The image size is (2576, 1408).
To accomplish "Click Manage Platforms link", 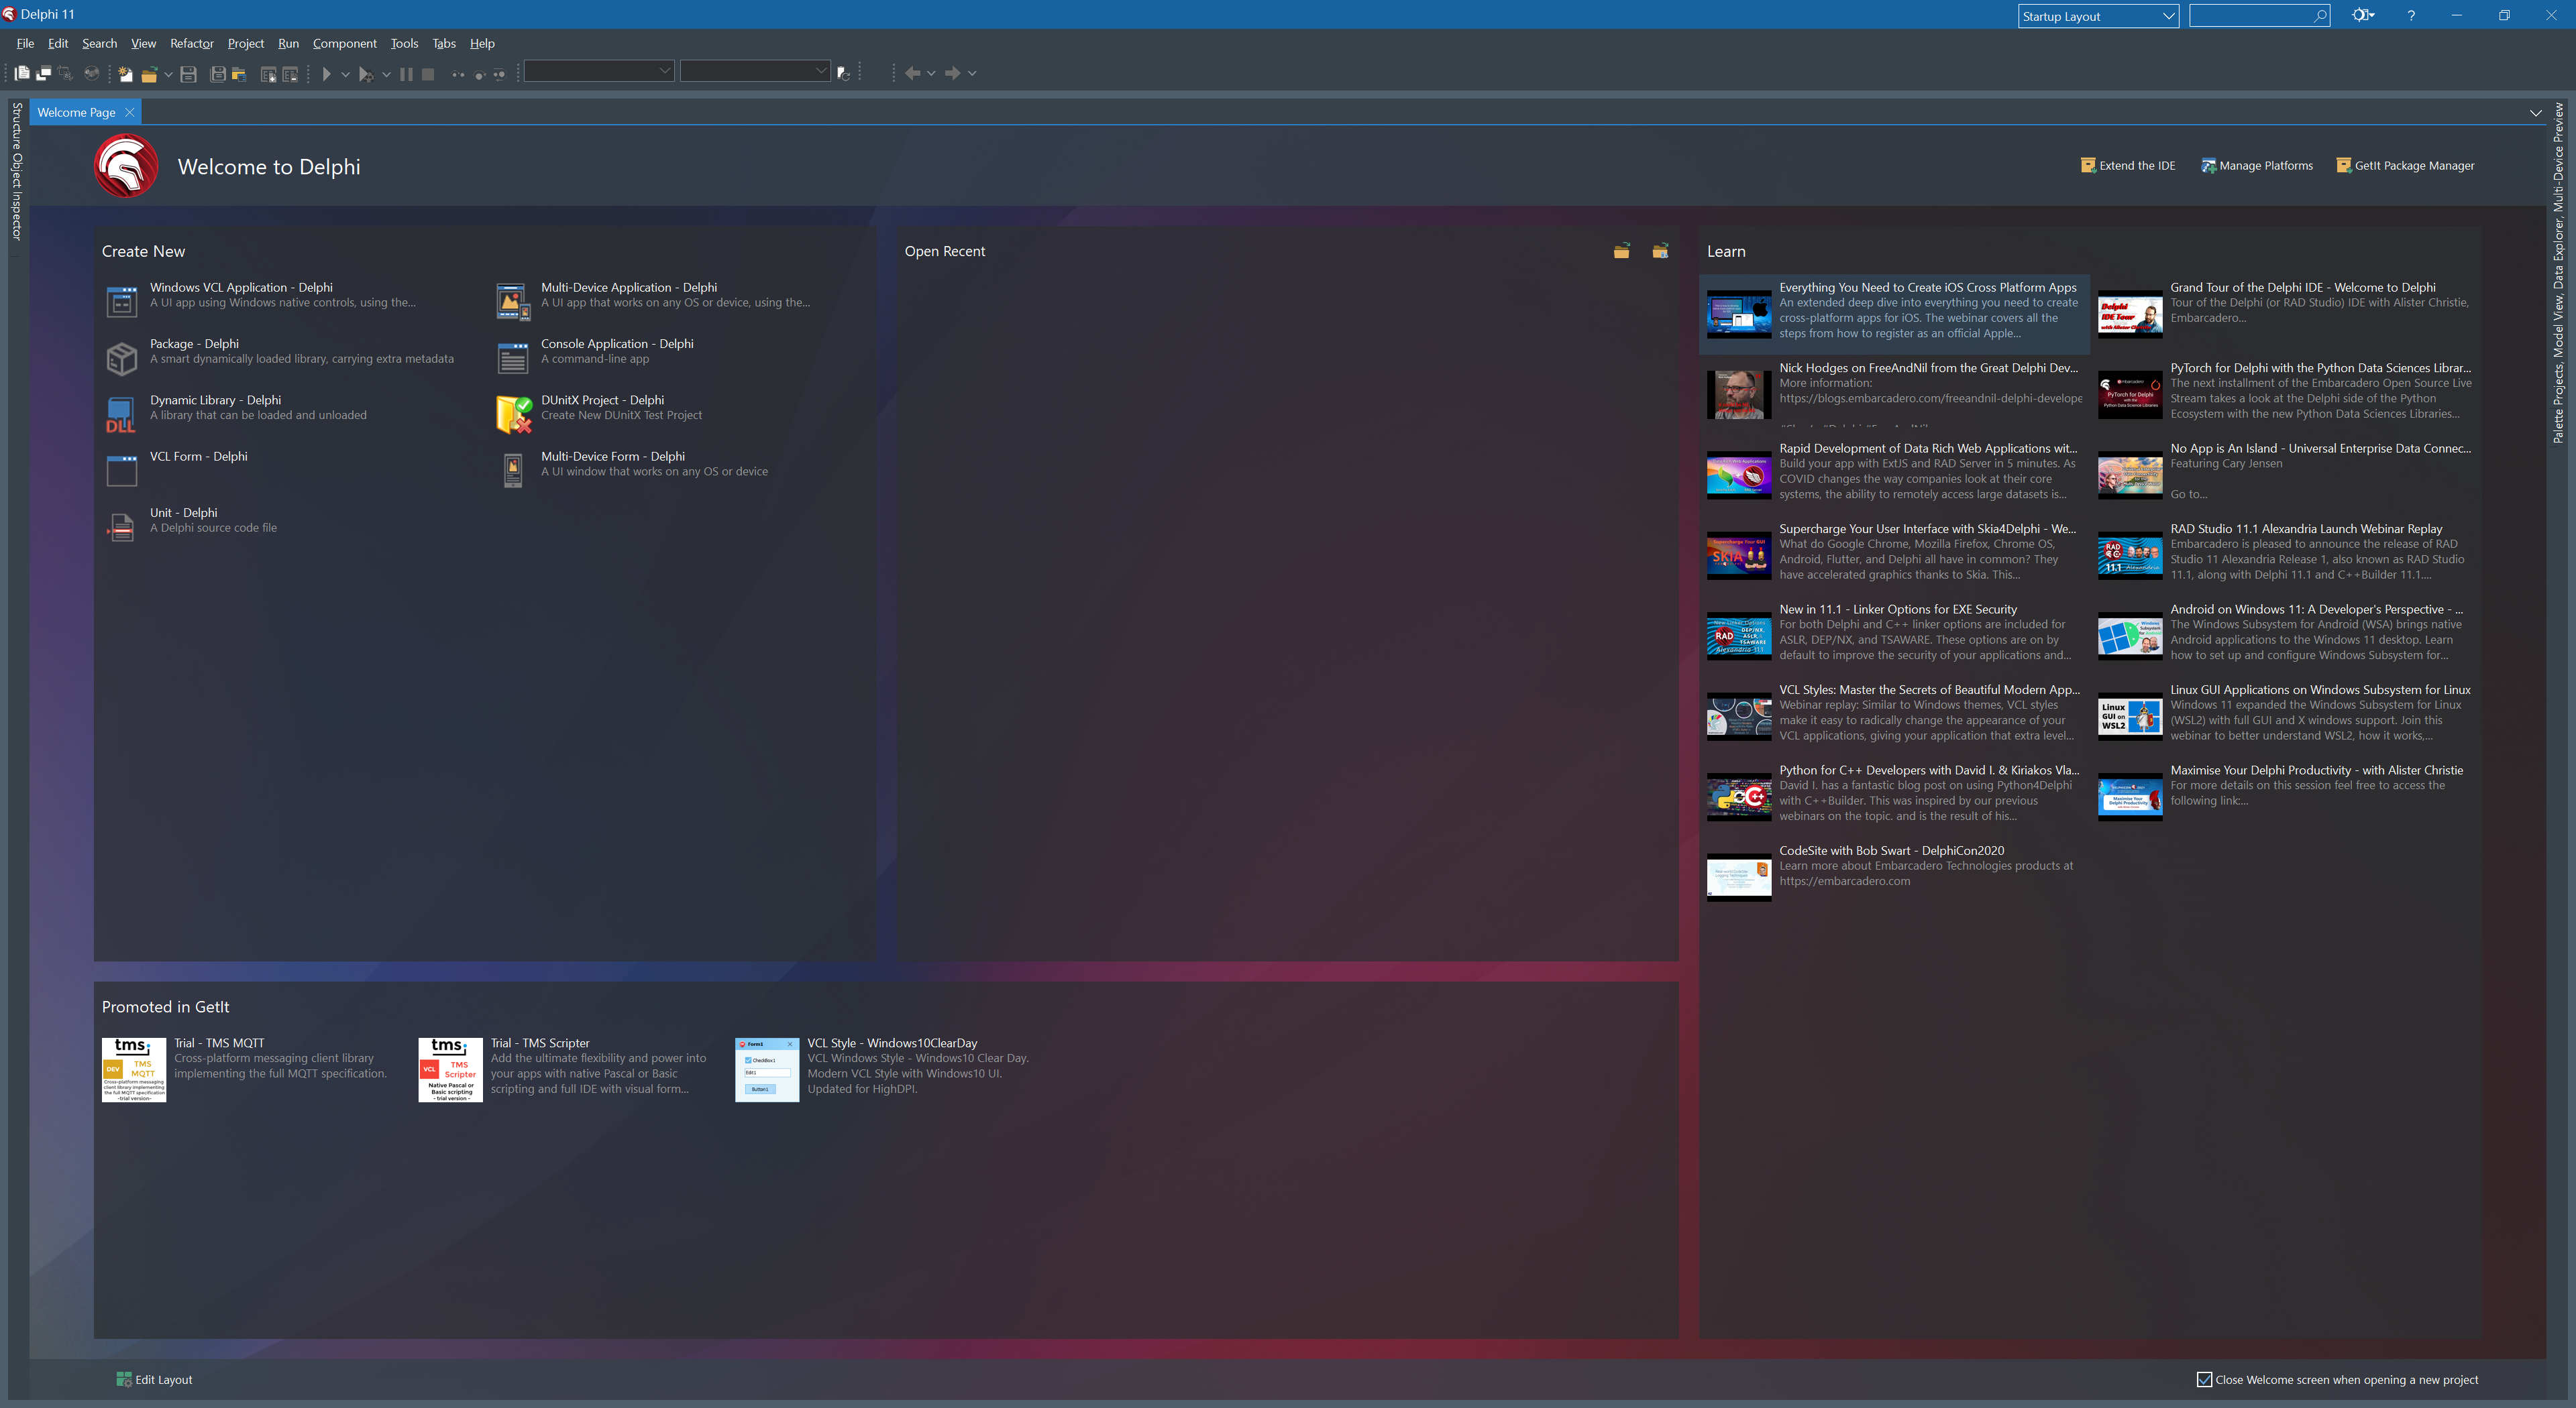I will (2257, 165).
